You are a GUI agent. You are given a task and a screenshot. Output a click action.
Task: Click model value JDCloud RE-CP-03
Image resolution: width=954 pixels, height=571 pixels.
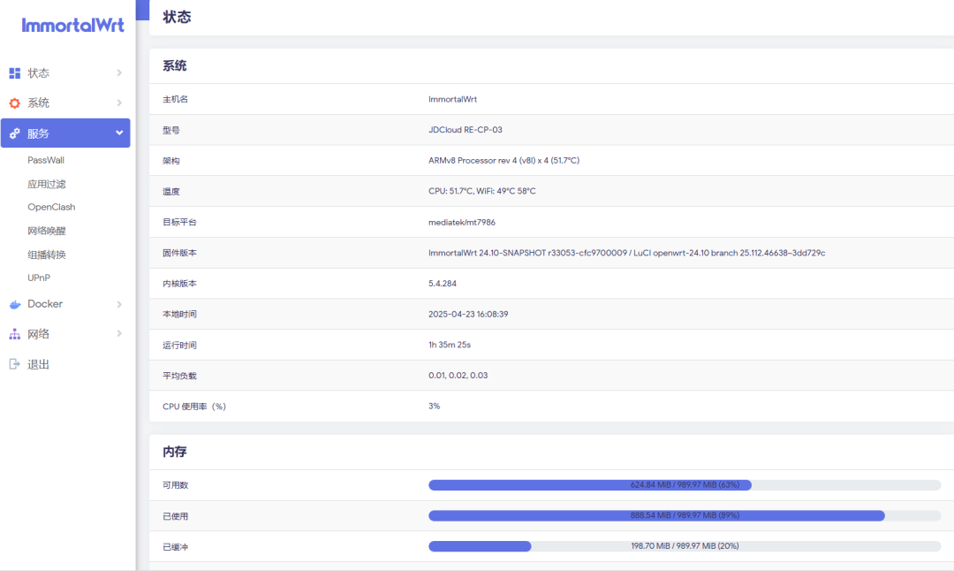[x=466, y=130]
